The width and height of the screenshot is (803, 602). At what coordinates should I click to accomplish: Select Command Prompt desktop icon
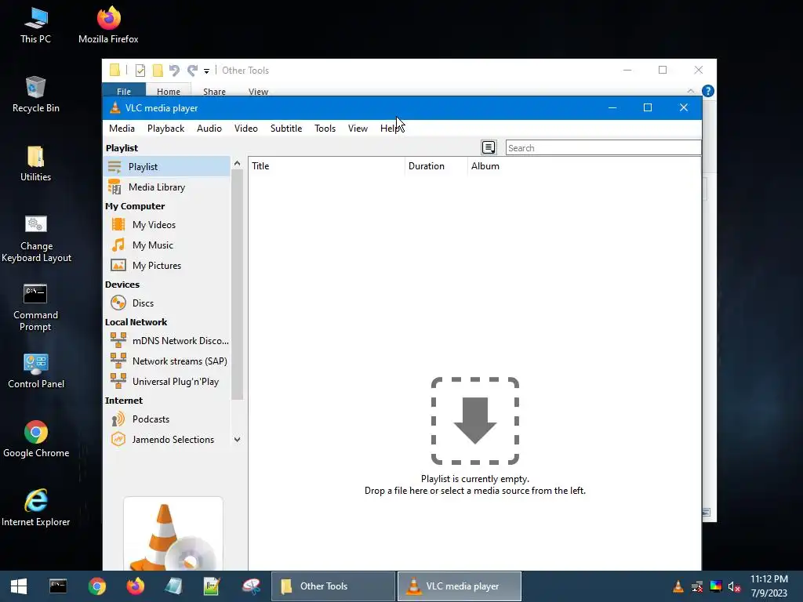coord(36,308)
